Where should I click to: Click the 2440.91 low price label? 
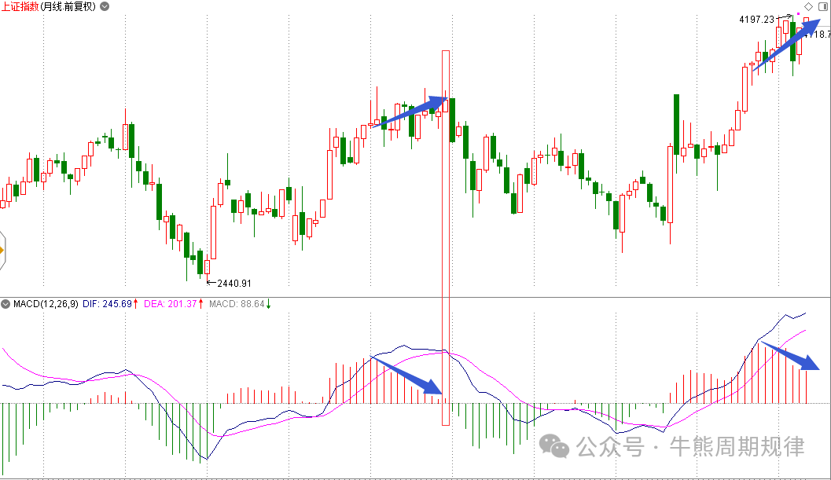click(234, 284)
